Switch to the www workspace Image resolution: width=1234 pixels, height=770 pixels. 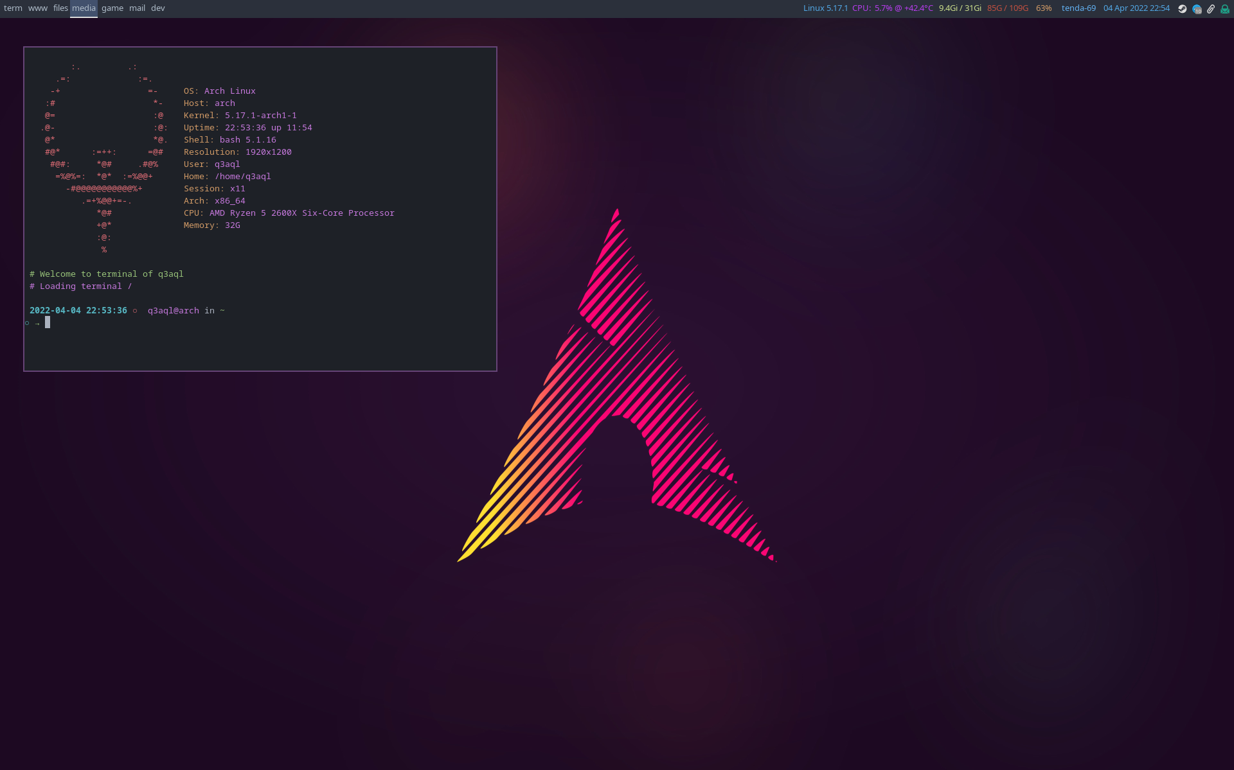click(x=38, y=8)
